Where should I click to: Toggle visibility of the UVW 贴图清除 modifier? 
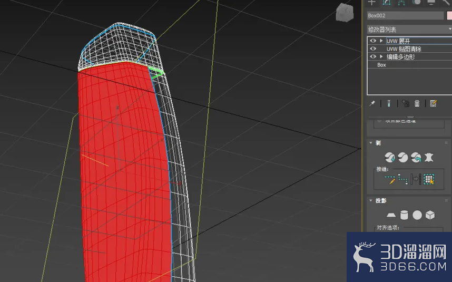pos(373,48)
